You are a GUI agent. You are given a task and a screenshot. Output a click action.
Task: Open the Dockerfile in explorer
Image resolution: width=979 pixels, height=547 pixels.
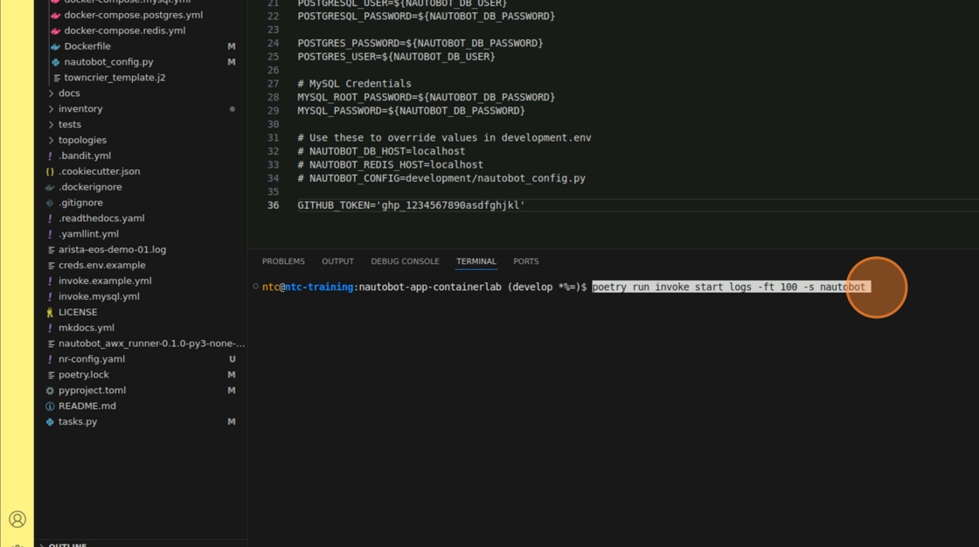[87, 46]
